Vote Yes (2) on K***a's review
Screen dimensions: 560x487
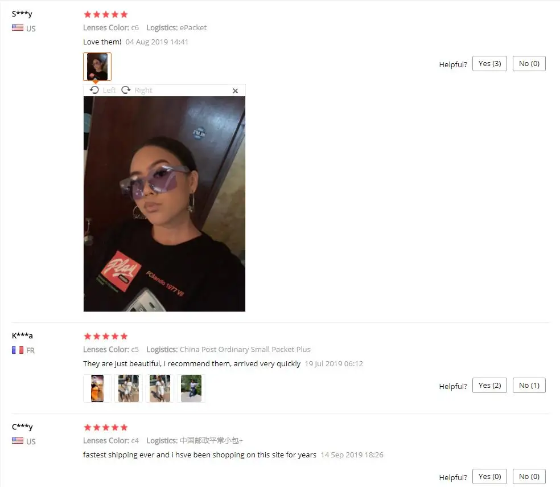[x=489, y=385]
